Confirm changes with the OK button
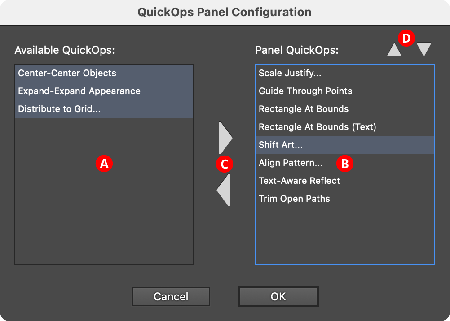450x321 pixels. (x=278, y=296)
